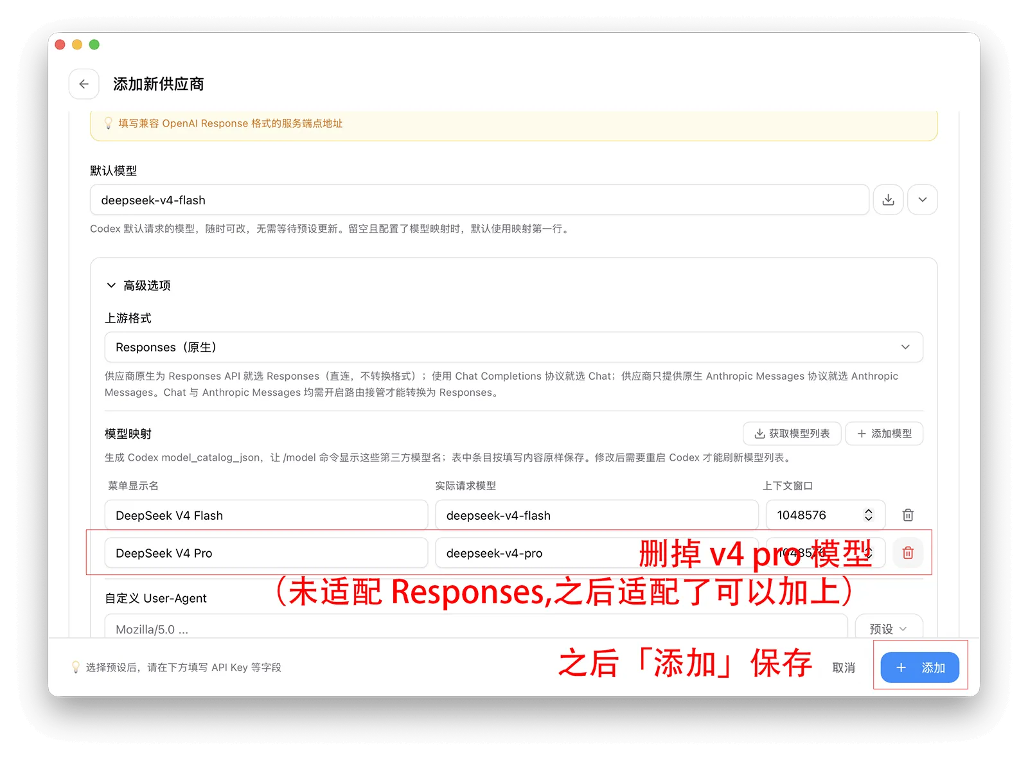Viewport: 1028px width, 760px height.
Task: Edit display name DeepSeek V4 Flash
Action: [x=266, y=515]
